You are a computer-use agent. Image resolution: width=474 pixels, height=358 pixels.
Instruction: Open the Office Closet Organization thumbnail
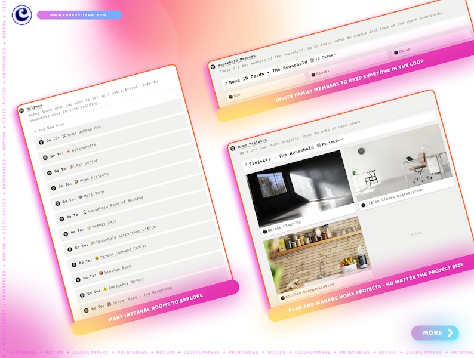pyautogui.click(x=398, y=162)
